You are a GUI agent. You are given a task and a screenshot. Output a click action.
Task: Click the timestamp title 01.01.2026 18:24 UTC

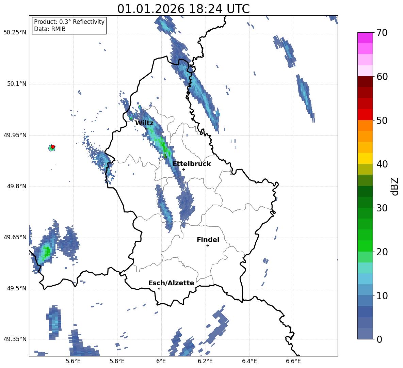tap(183, 9)
